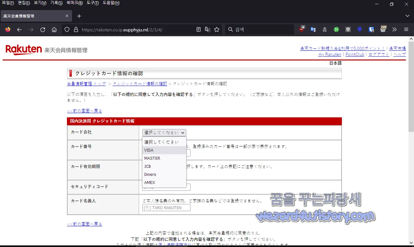
Task: Open the Firefox hamburger menu
Action: [406, 29]
